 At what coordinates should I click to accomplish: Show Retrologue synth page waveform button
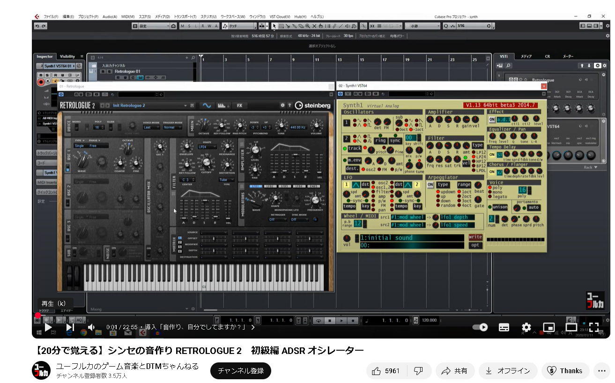click(x=207, y=105)
